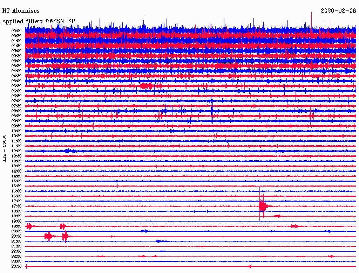Click the date label 2020-02-08

(338, 10)
